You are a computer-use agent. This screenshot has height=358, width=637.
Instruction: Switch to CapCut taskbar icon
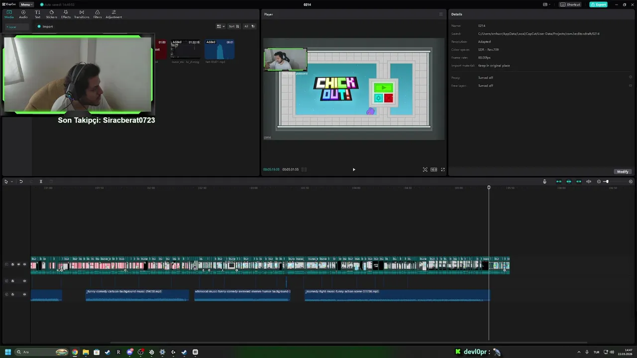[x=195, y=352]
